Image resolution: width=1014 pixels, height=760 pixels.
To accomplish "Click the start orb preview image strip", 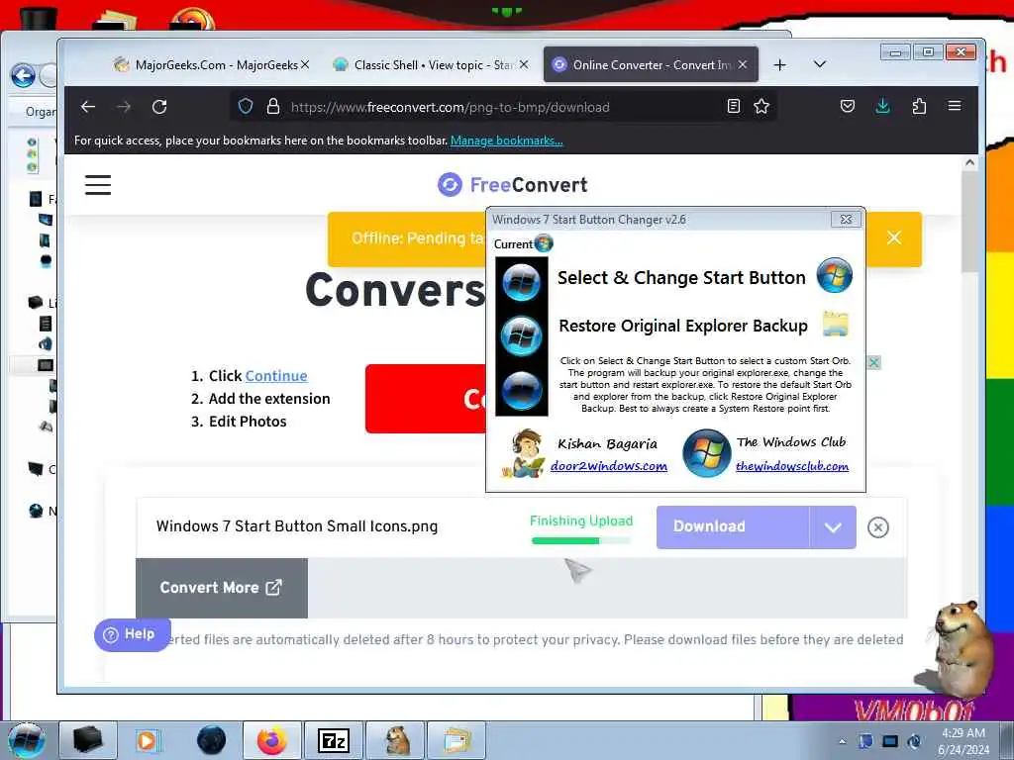I will click(x=521, y=336).
